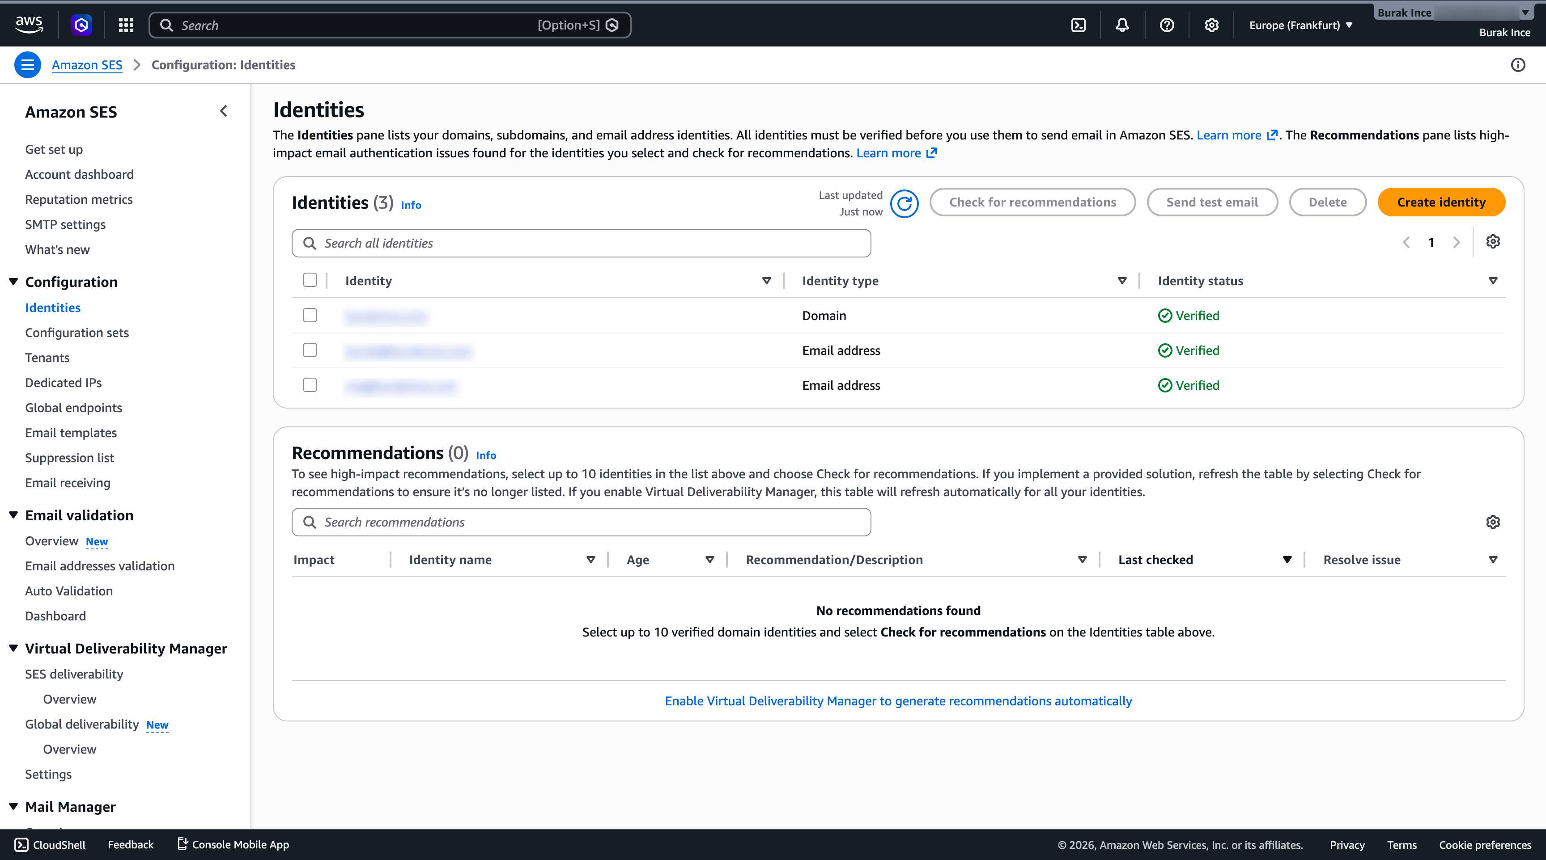Click the Delete button
The height and width of the screenshot is (860, 1546).
coord(1328,202)
